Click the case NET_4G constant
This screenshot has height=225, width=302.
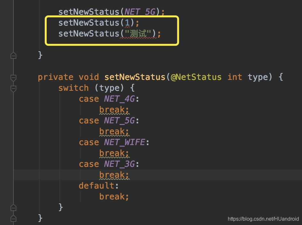(119, 99)
